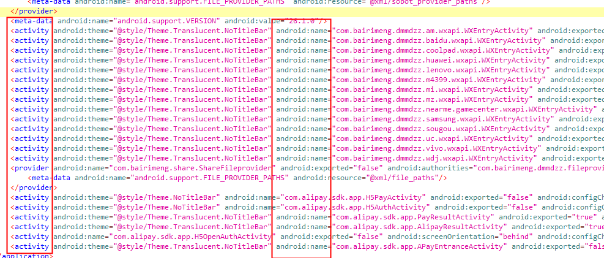Image resolution: width=604 pixels, height=258 pixels.
Task: Click the "com.bairimeng.dmmdzz.lenovo.wxapi.WXEntryActivity" string
Action: 441,70
